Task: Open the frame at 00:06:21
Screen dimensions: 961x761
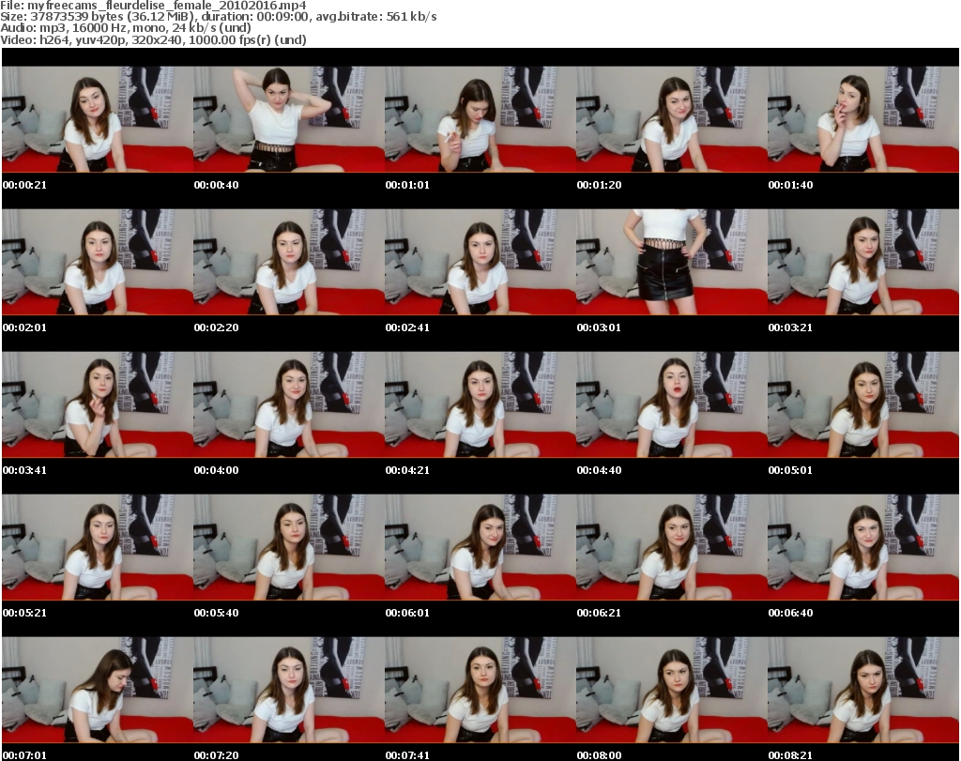Action: click(672, 547)
